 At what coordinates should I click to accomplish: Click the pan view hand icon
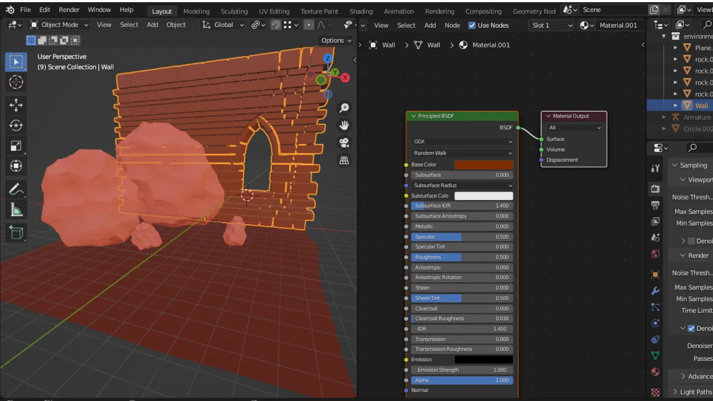(x=344, y=125)
